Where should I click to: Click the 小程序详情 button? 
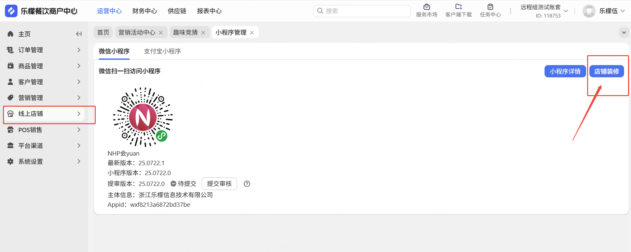tap(565, 71)
